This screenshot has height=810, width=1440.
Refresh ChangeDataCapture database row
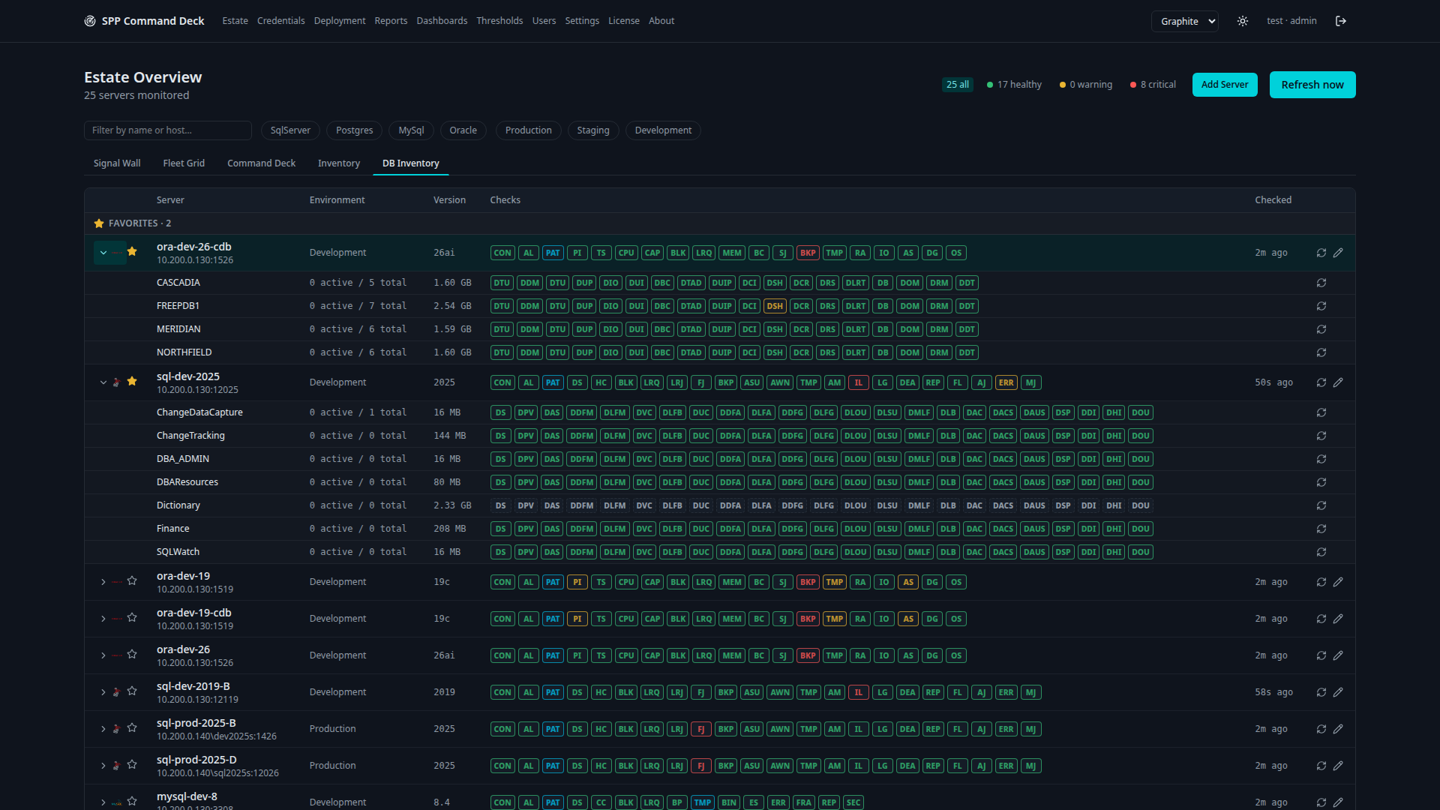[x=1321, y=412]
